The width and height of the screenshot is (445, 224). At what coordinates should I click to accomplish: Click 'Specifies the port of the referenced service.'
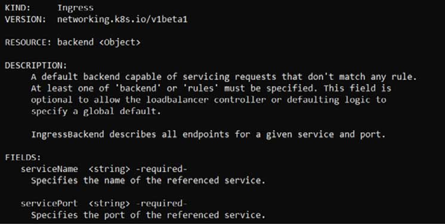(148, 215)
